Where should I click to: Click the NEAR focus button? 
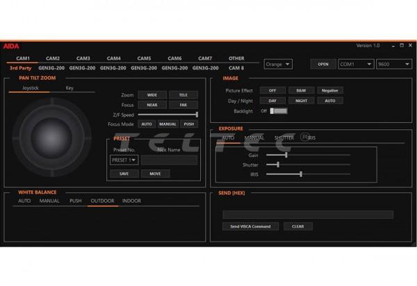click(x=152, y=105)
